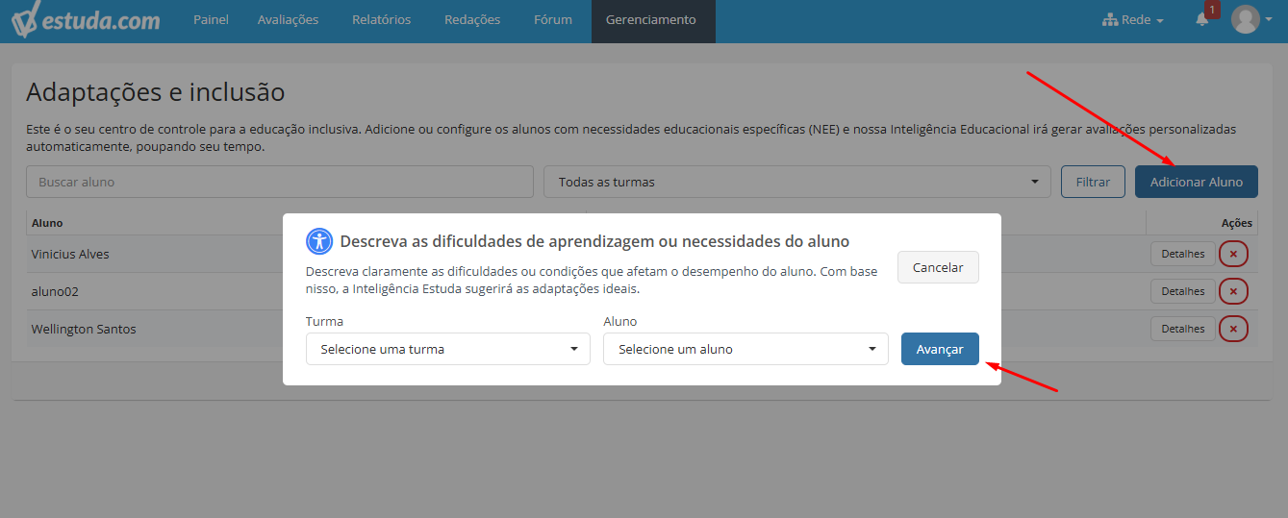Remove Vinicius Alves with the red X

(1233, 255)
